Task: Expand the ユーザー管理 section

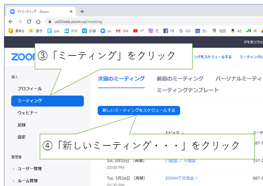Action: coord(27,168)
